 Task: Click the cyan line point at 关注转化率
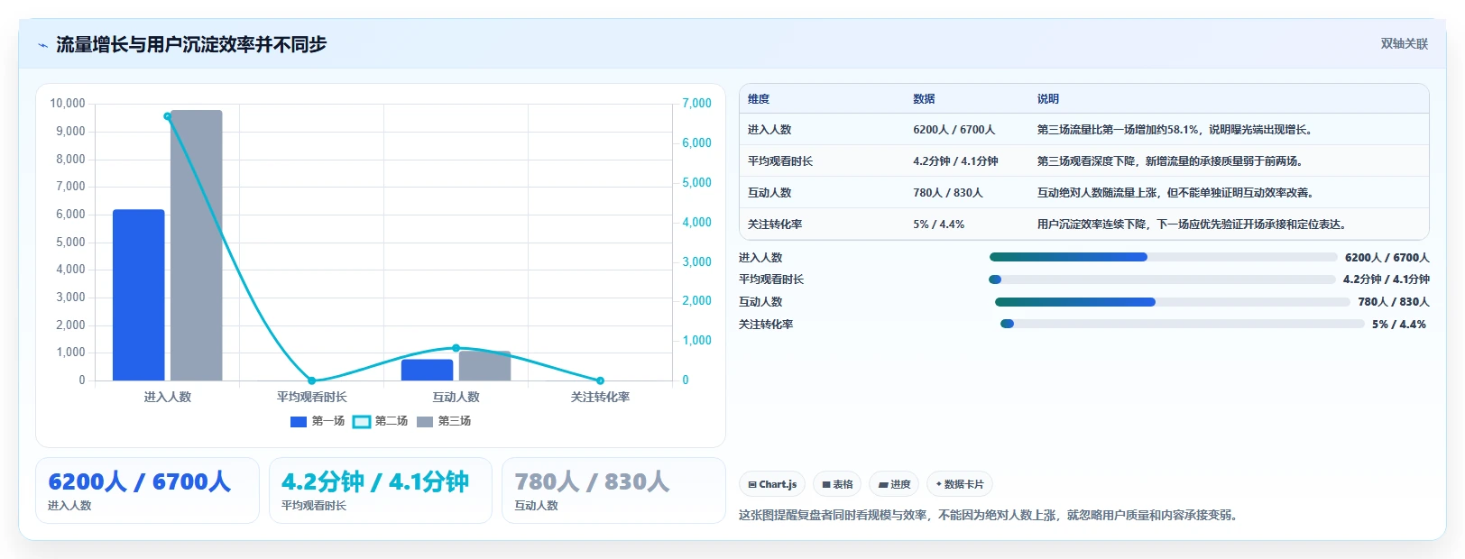pyautogui.click(x=600, y=380)
